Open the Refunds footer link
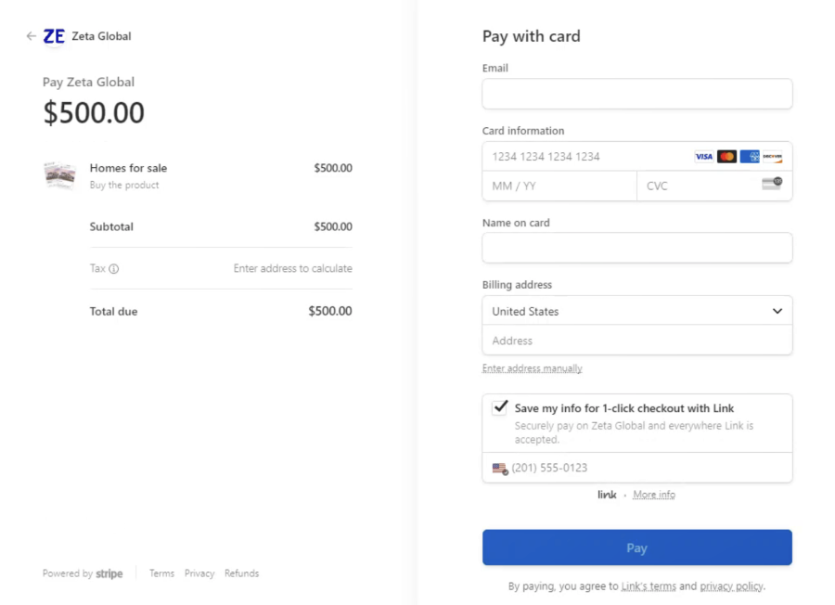Screen dimensions: 835x605 241,573
